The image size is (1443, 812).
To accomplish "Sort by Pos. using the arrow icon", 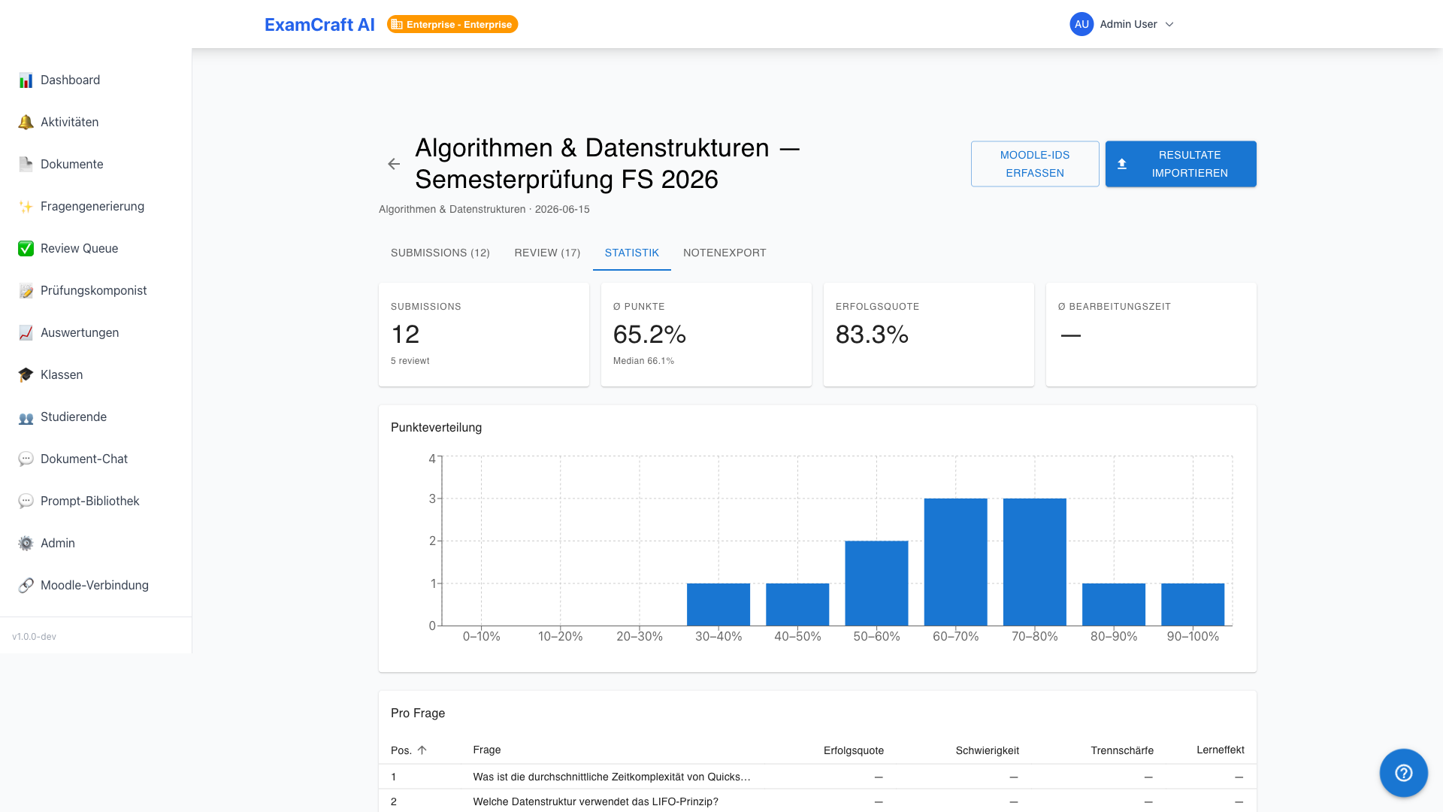I will click(422, 750).
